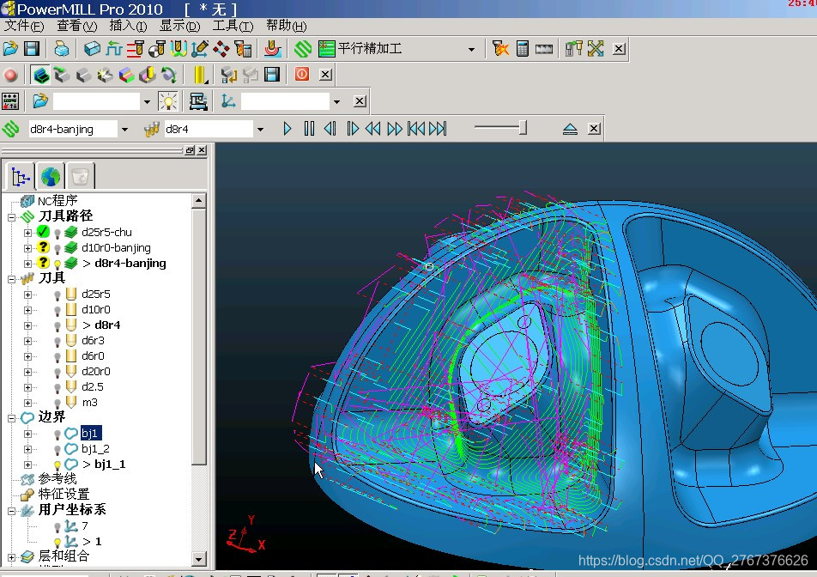The image size is (817, 577).
Task: Open the 显示 menu
Action: (179, 26)
